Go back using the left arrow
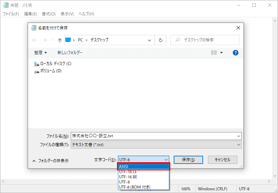The width and height of the screenshot is (278, 193). coord(35,40)
